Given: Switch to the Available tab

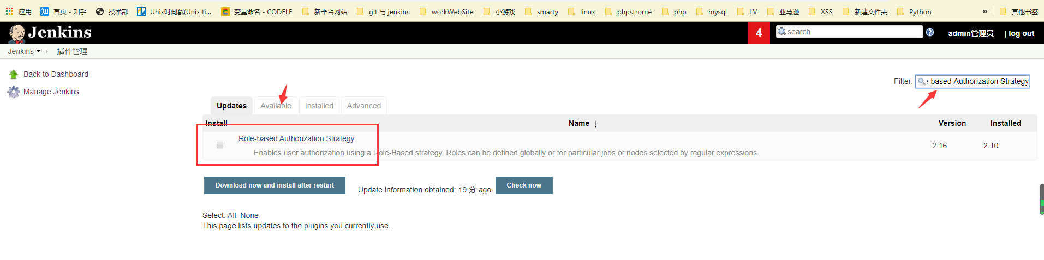Looking at the screenshot, I should point(276,106).
